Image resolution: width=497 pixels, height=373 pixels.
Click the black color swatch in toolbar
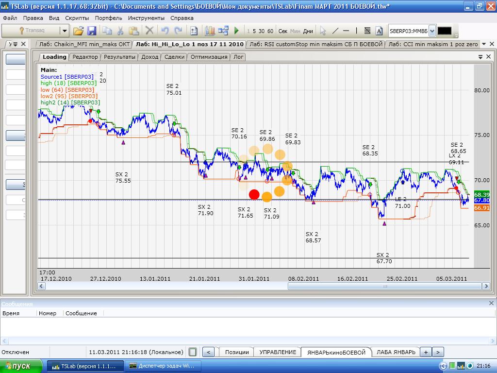click(x=444, y=31)
